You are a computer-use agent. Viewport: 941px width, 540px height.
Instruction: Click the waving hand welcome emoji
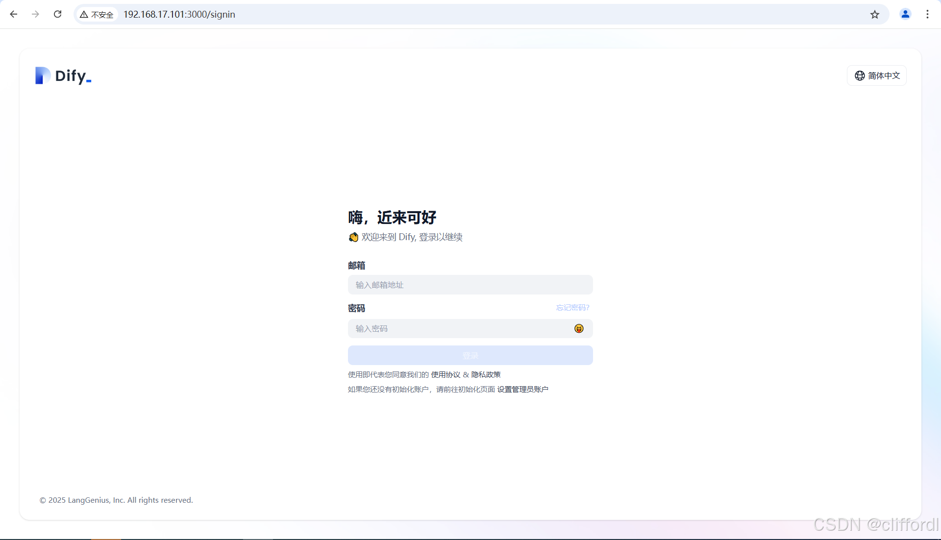(x=353, y=237)
